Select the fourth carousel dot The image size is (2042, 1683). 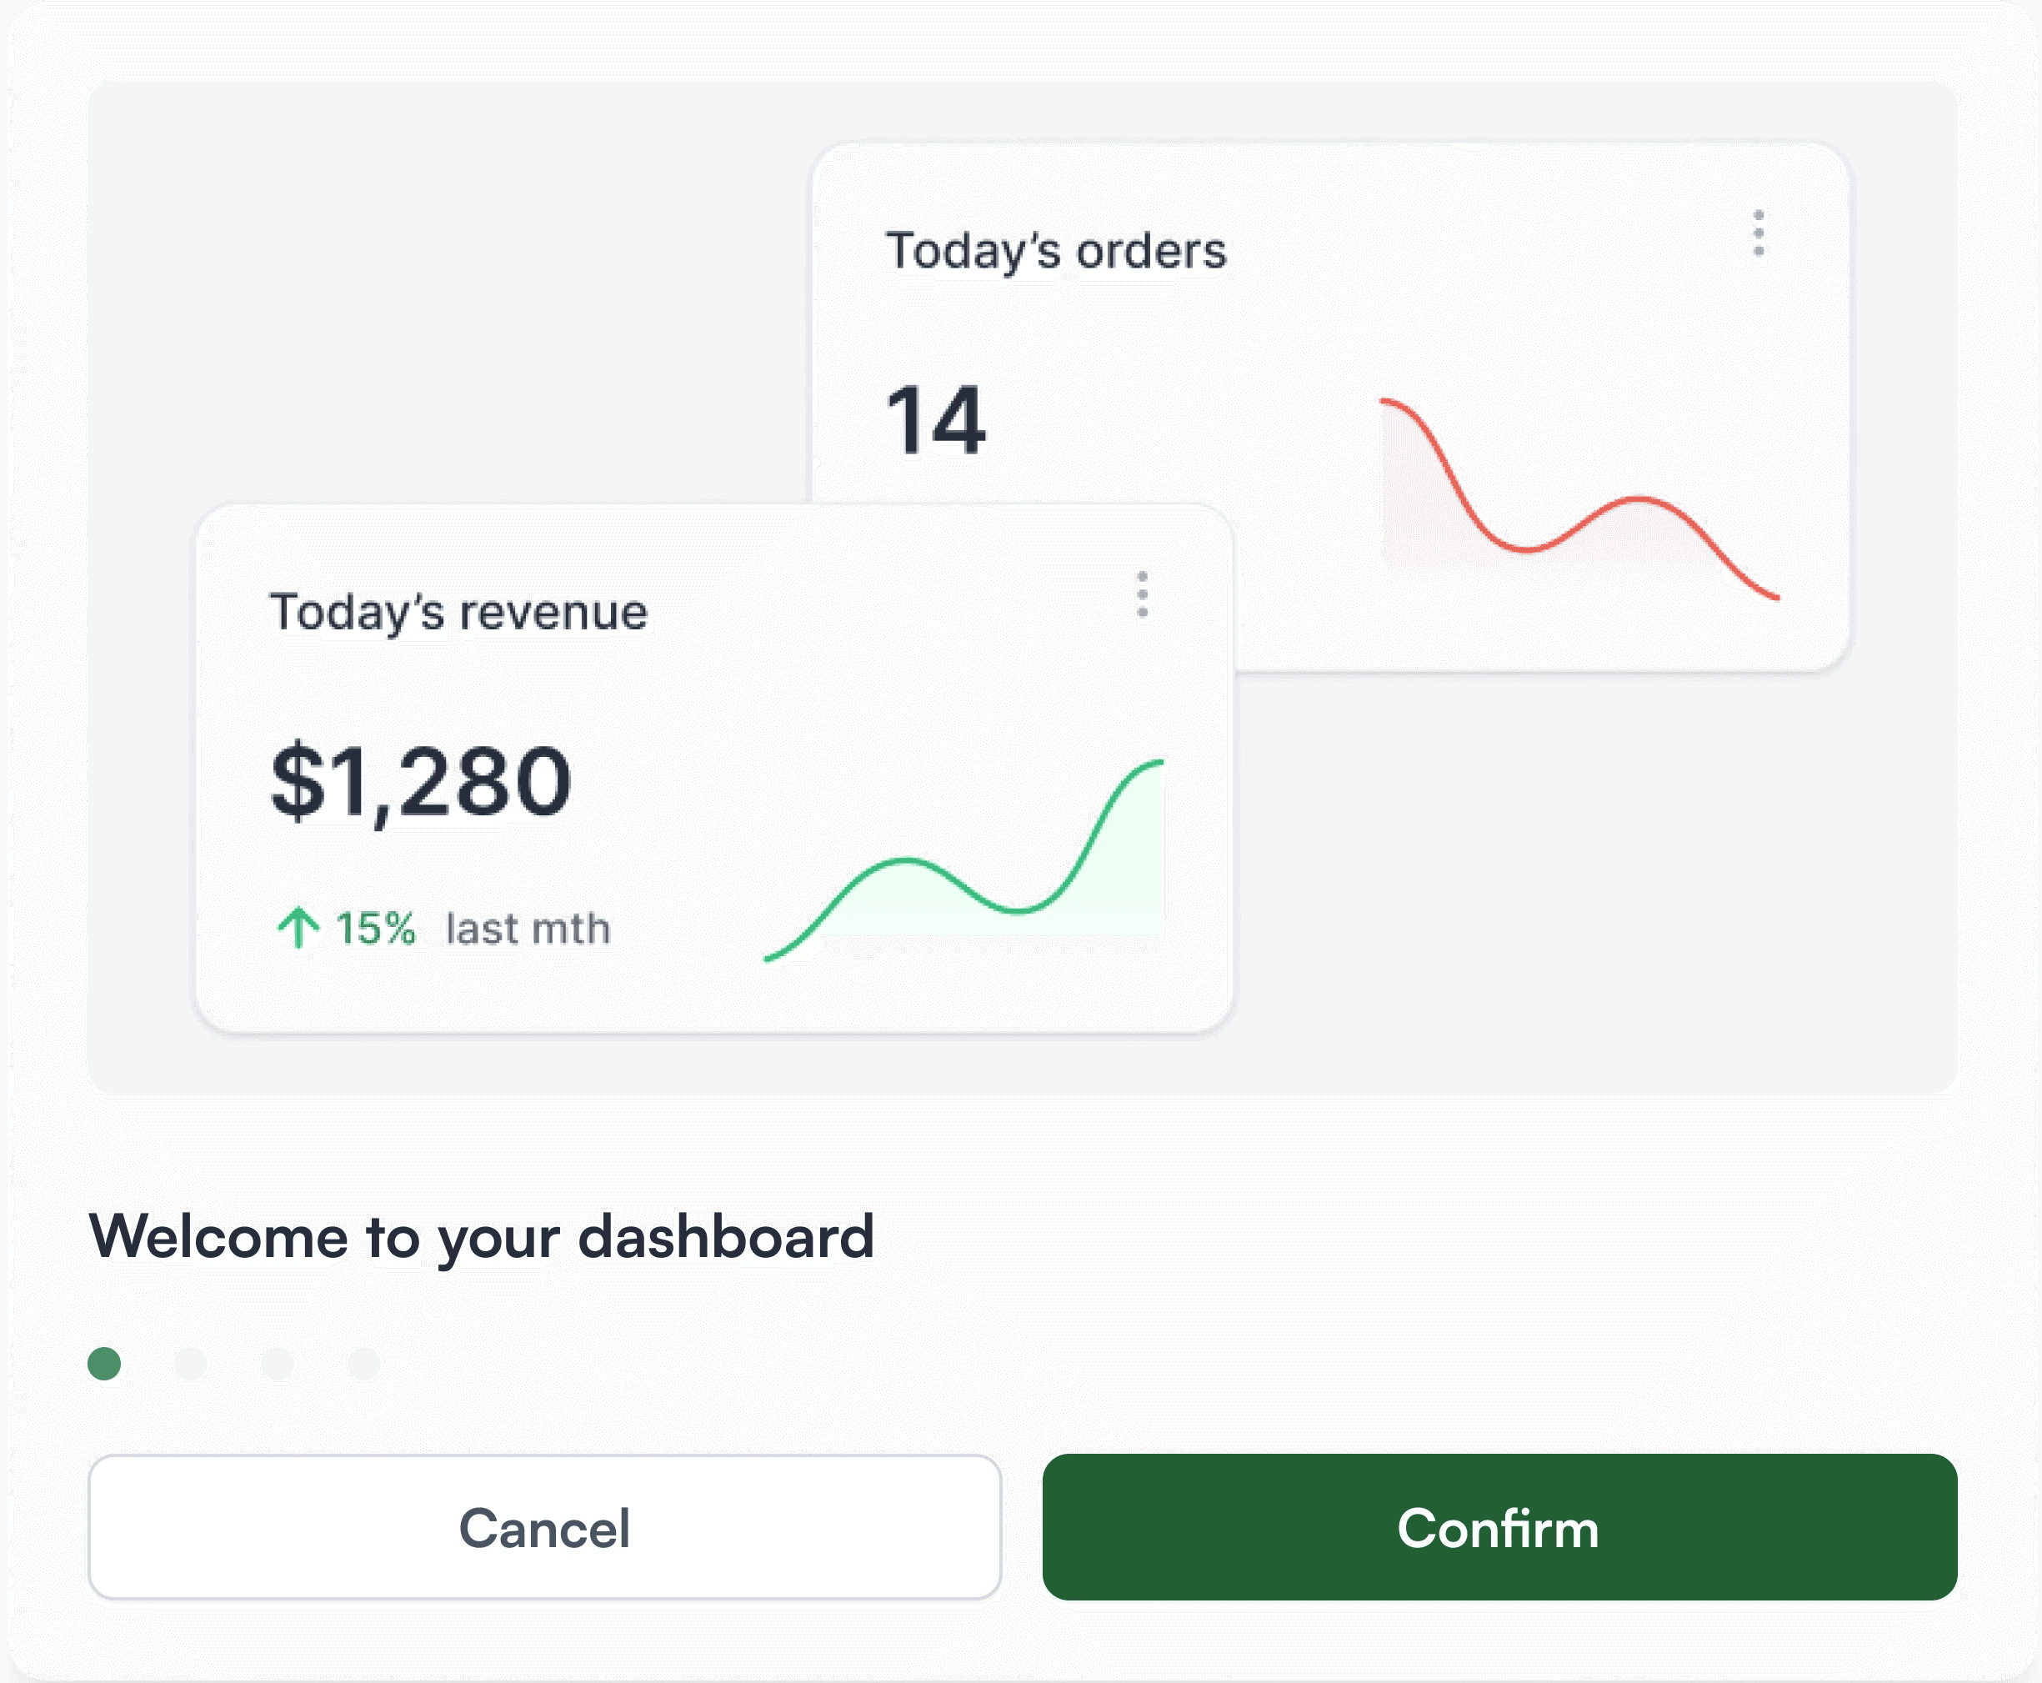pyautogui.click(x=363, y=1363)
